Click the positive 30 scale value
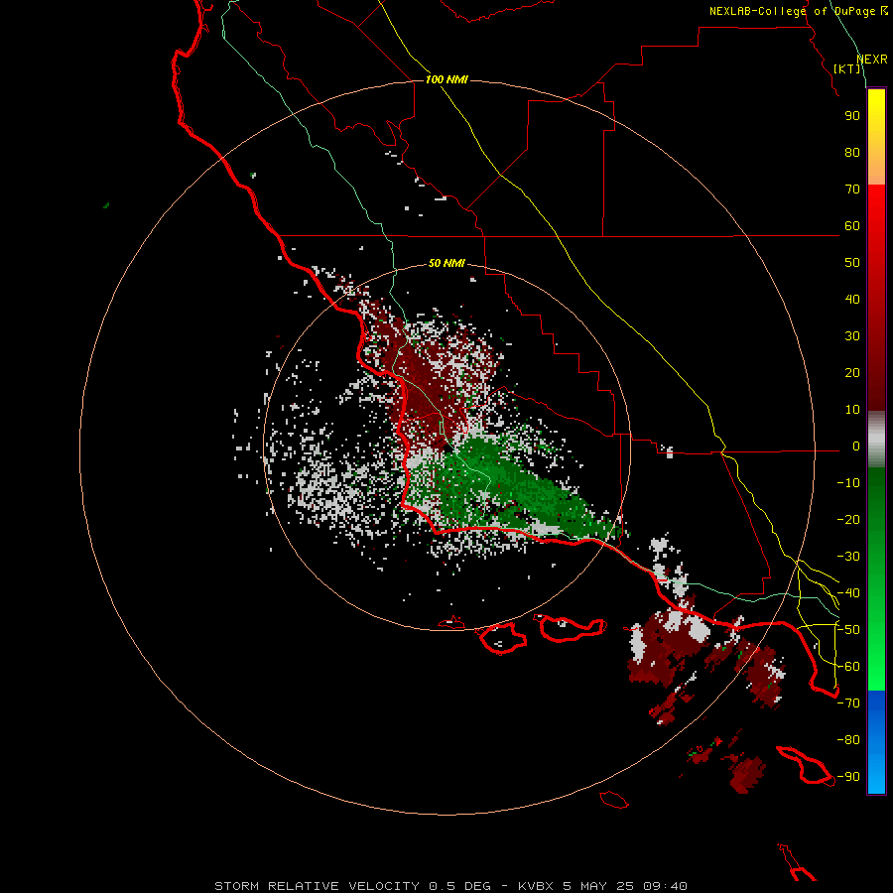This screenshot has height=893, width=893. pyautogui.click(x=852, y=336)
